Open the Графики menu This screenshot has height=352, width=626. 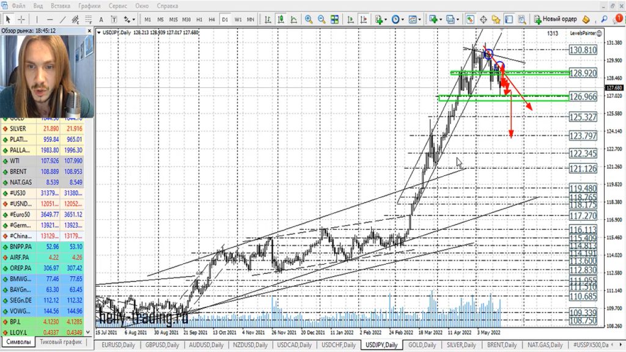point(89,5)
